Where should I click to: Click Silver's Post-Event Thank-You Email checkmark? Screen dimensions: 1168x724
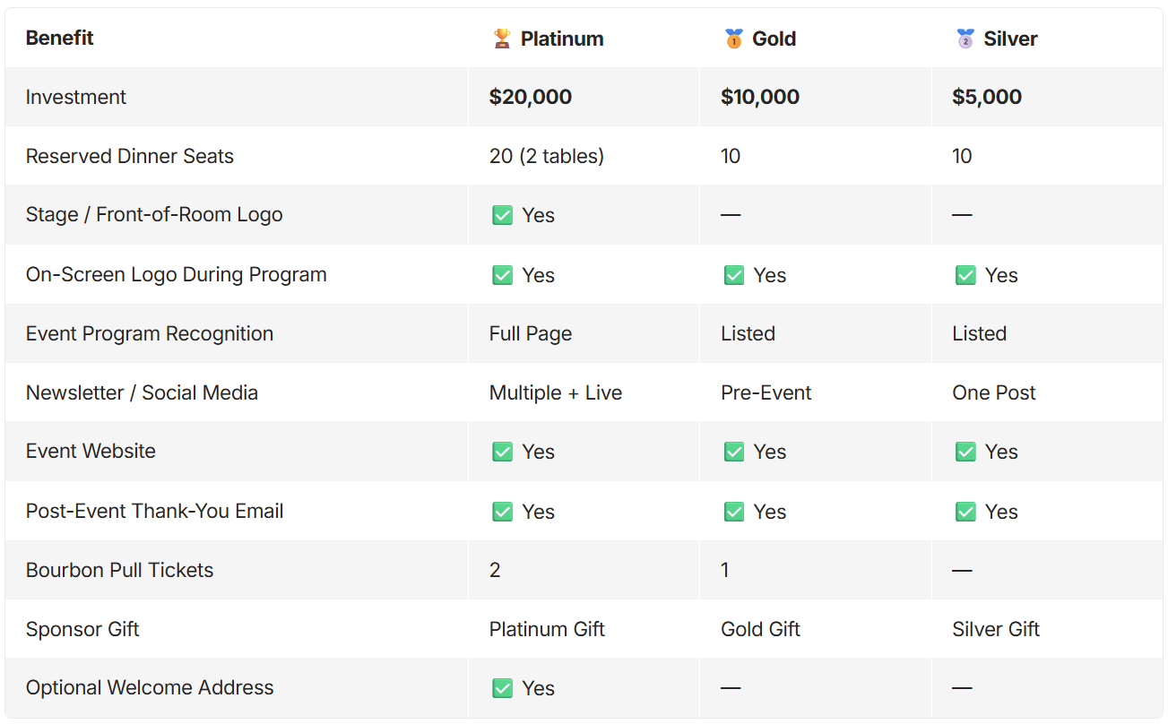965,512
